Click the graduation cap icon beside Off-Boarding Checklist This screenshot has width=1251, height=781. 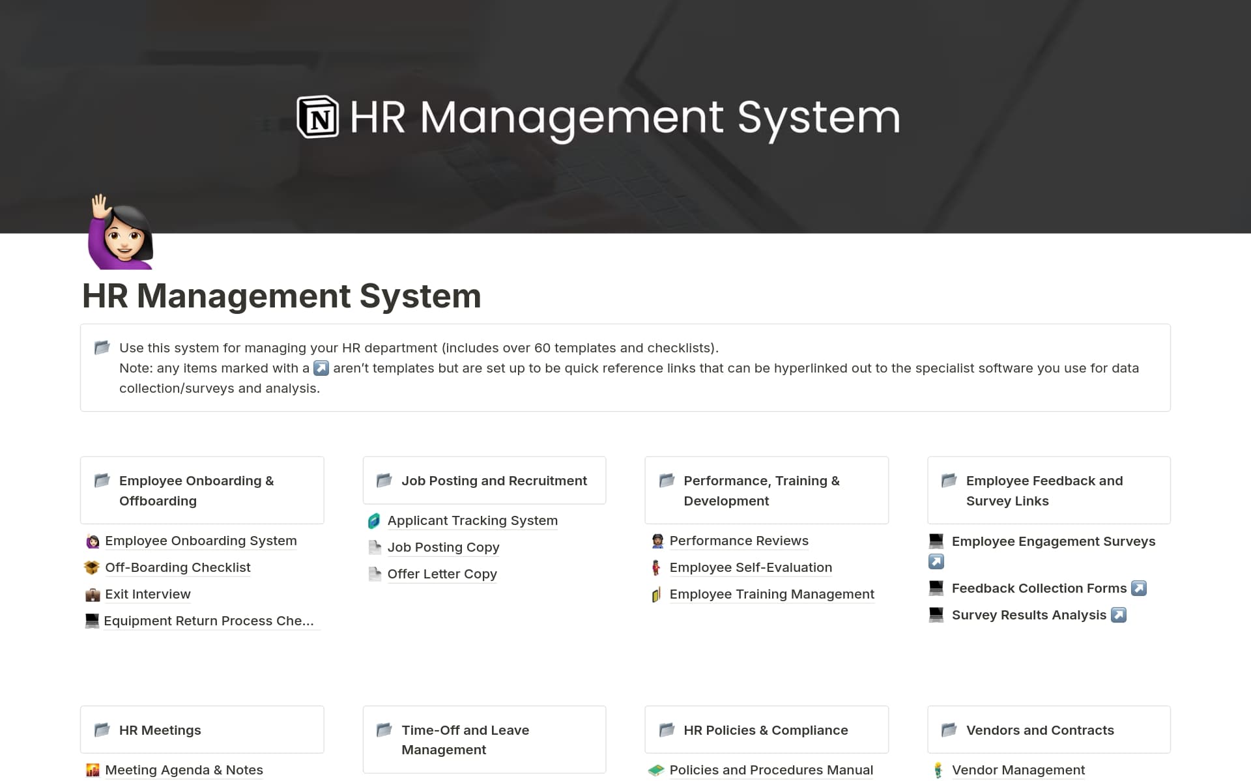(x=93, y=567)
